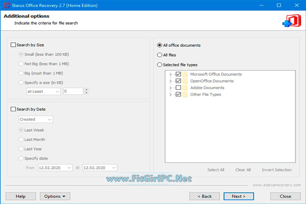Select Other File Types tree label
The height and width of the screenshot is (204, 306).
(x=206, y=94)
